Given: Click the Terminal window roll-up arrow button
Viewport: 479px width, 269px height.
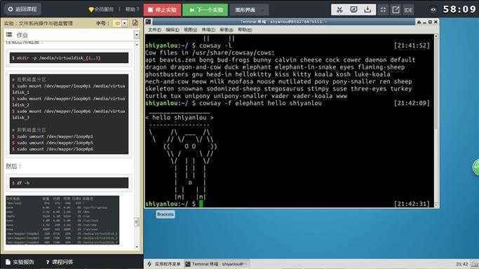Looking at the screenshot, I should pos(419,22).
